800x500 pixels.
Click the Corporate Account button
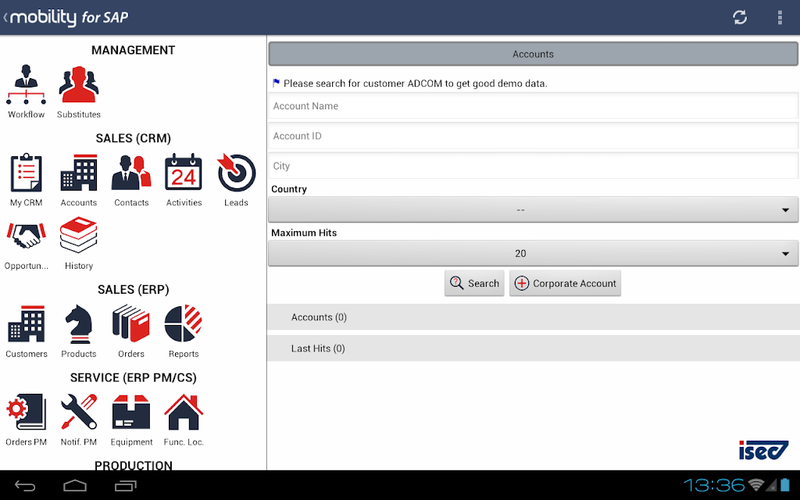pyautogui.click(x=566, y=283)
